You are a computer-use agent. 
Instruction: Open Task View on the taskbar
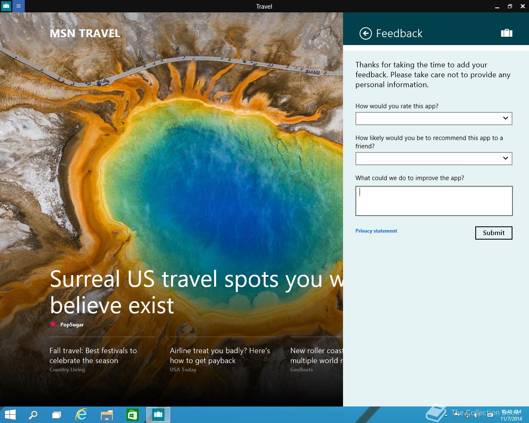pyautogui.click(x=57, y=415)
